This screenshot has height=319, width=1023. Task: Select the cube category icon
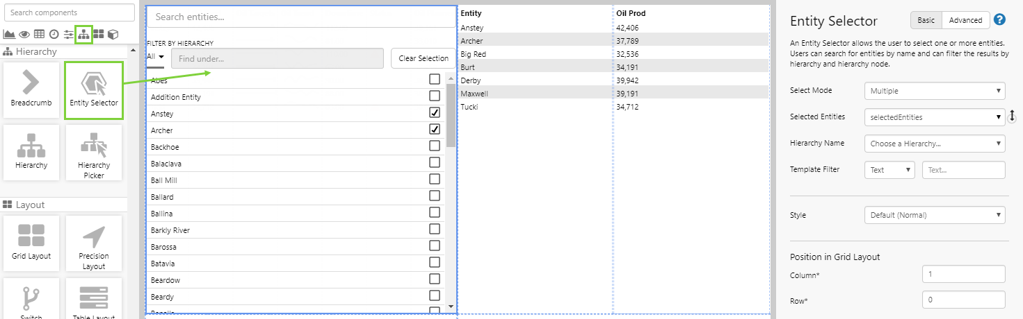tap(113, 34)
